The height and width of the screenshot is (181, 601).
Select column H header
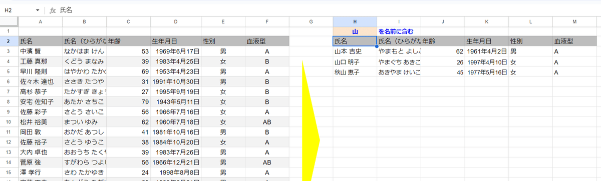355,21
